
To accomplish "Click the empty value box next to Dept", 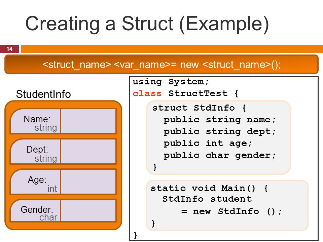I will tap(88, 152).
